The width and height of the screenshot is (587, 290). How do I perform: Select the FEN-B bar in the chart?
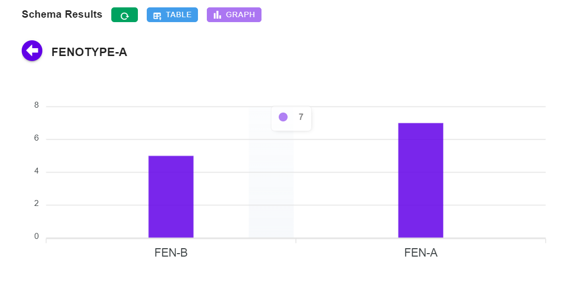pos(171,197)
